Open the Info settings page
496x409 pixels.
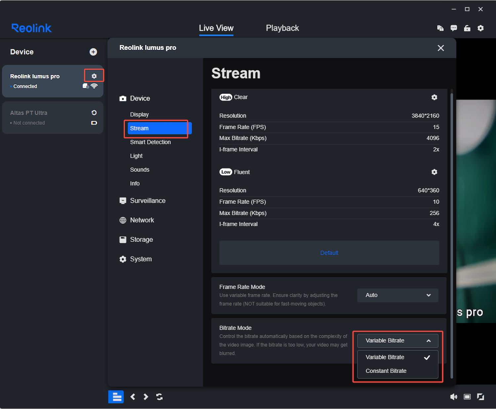click(x=135, y=184)
